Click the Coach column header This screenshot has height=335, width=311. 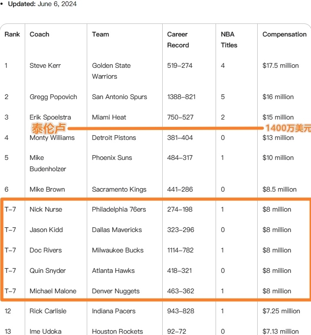(39, 34)
